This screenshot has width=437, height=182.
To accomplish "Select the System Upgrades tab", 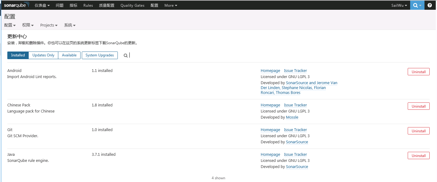I will [99, 55].
